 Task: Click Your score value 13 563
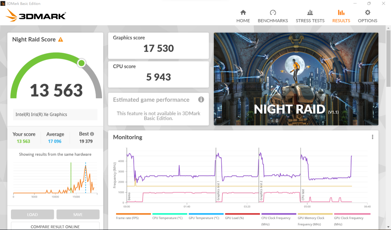tap(23, 141)
